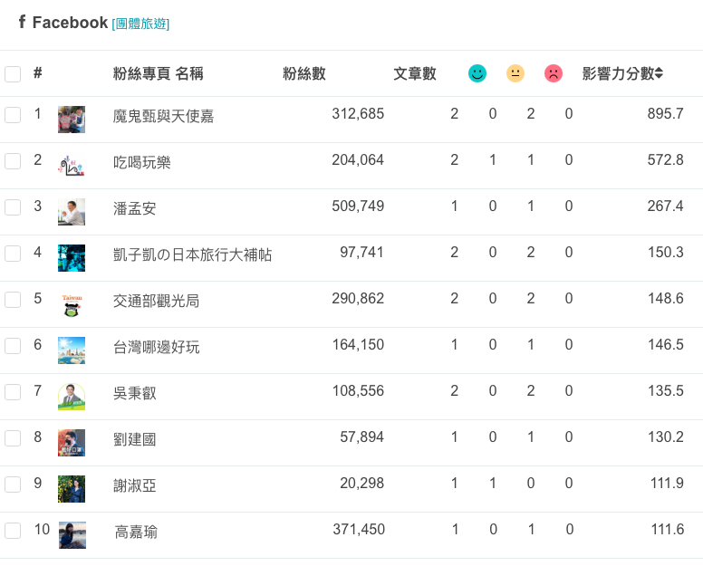This screenshot has height=566, width=703.
Task: Check the box for 吃喝玩樂 row
Action: pyautogui.click(x=13, y=161)
